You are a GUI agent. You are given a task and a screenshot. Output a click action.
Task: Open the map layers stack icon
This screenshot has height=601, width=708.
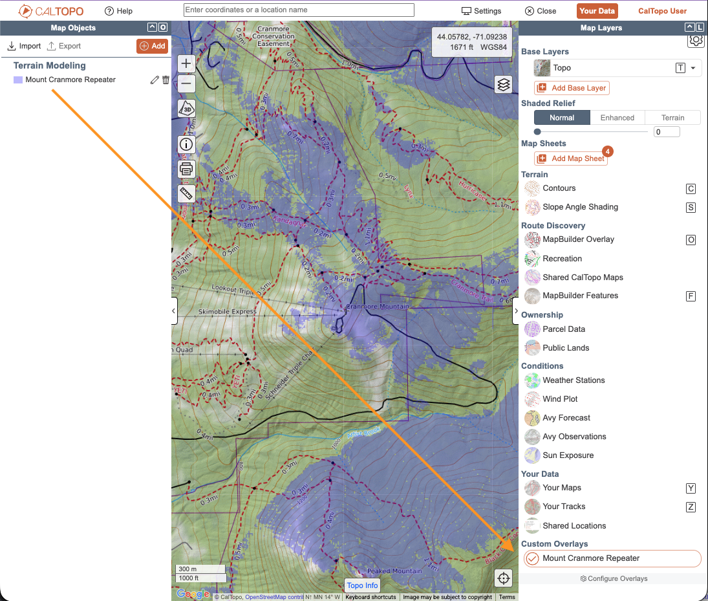pyautogui.click(x=504, y=85)
